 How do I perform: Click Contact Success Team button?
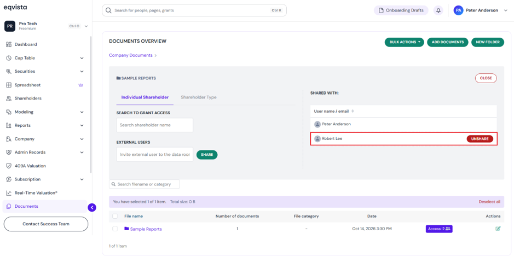coord(46,224)
